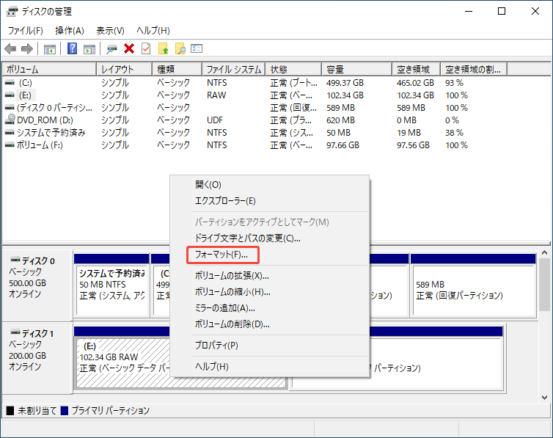This screenshot has width=553, height=438.
Task: Click the DVD_ROM (D:) disc icon
Action: pos(10,120)
